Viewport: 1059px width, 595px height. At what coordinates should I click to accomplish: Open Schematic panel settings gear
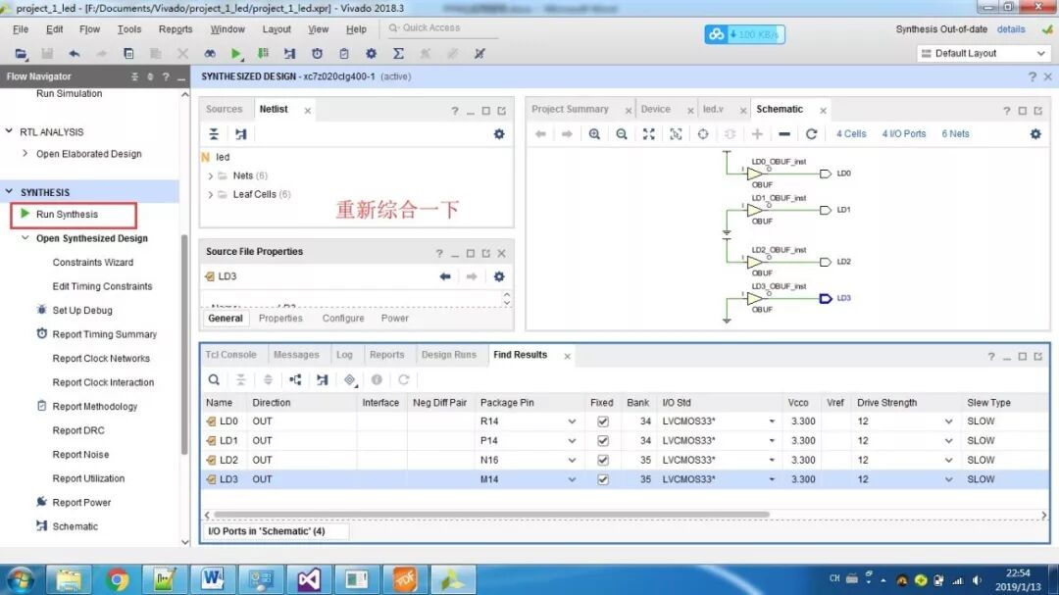pyautogui.click(x=1035, y=133)
